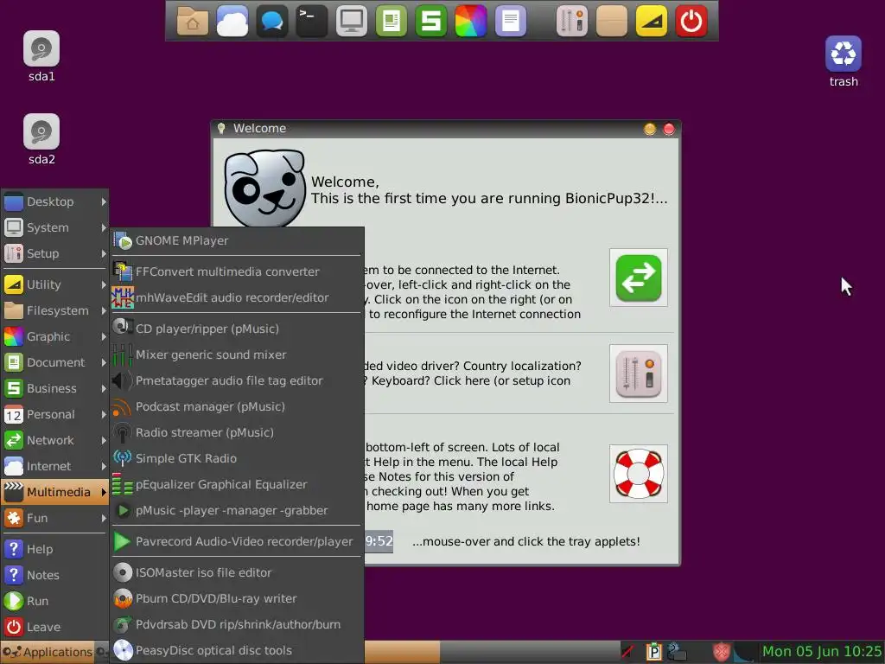Open the sda1 drive icon on the desktop
Viewport: 885px width, 664px height.
coord(41,48)
